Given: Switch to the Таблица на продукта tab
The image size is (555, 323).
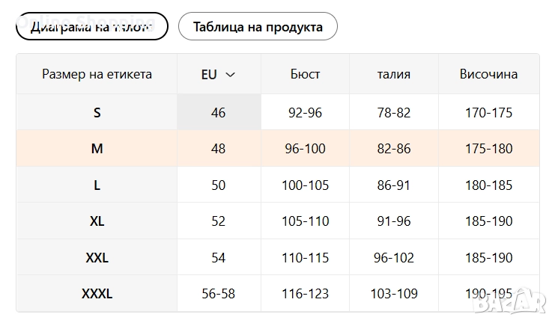Looking at the screenshot, I should (258, 27).
